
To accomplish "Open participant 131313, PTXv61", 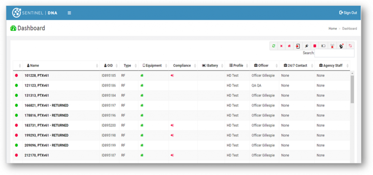I will (x=37, y=95).
